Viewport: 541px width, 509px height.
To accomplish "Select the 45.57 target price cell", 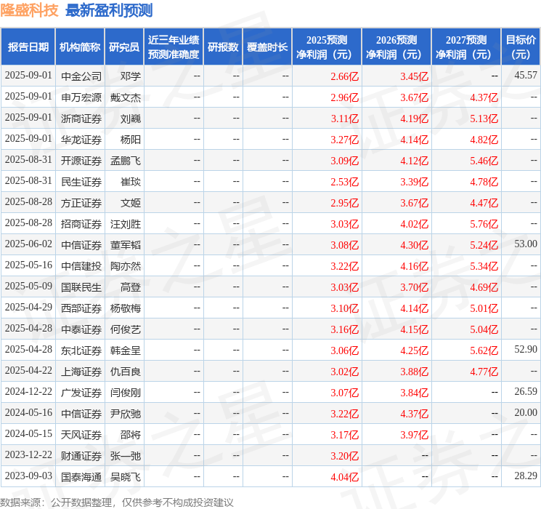I will click(525, 76).
